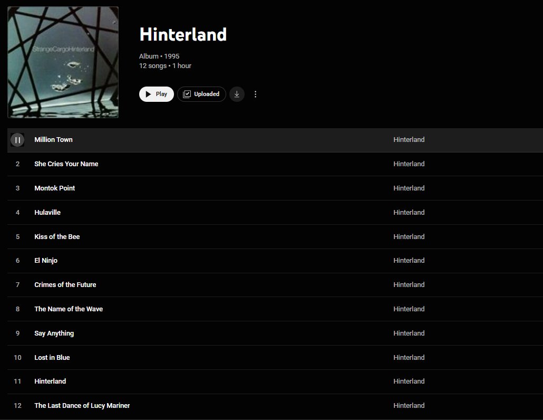Click the Million Town song title
Screen dimensions: 543x420
[53, 140]
